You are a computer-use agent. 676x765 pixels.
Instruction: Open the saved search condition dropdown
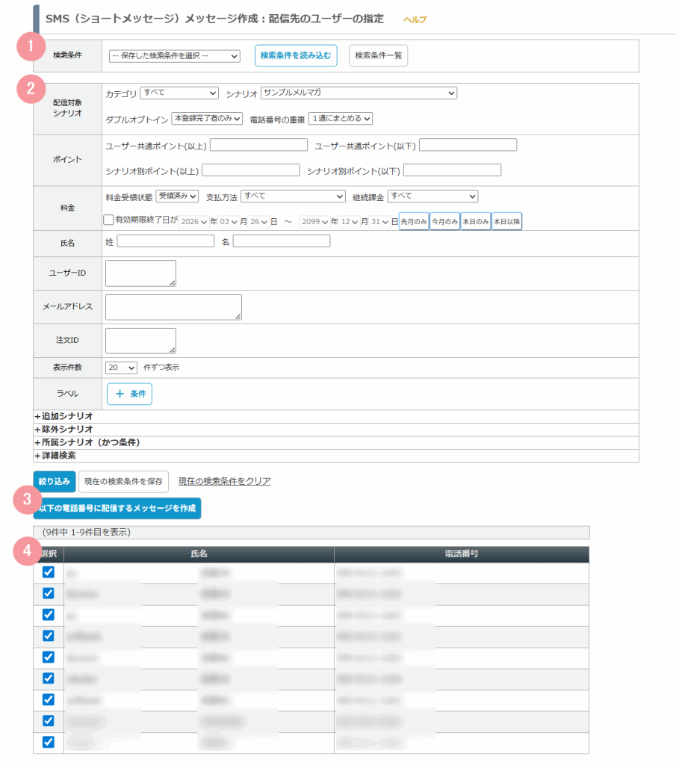coord(174,56)
